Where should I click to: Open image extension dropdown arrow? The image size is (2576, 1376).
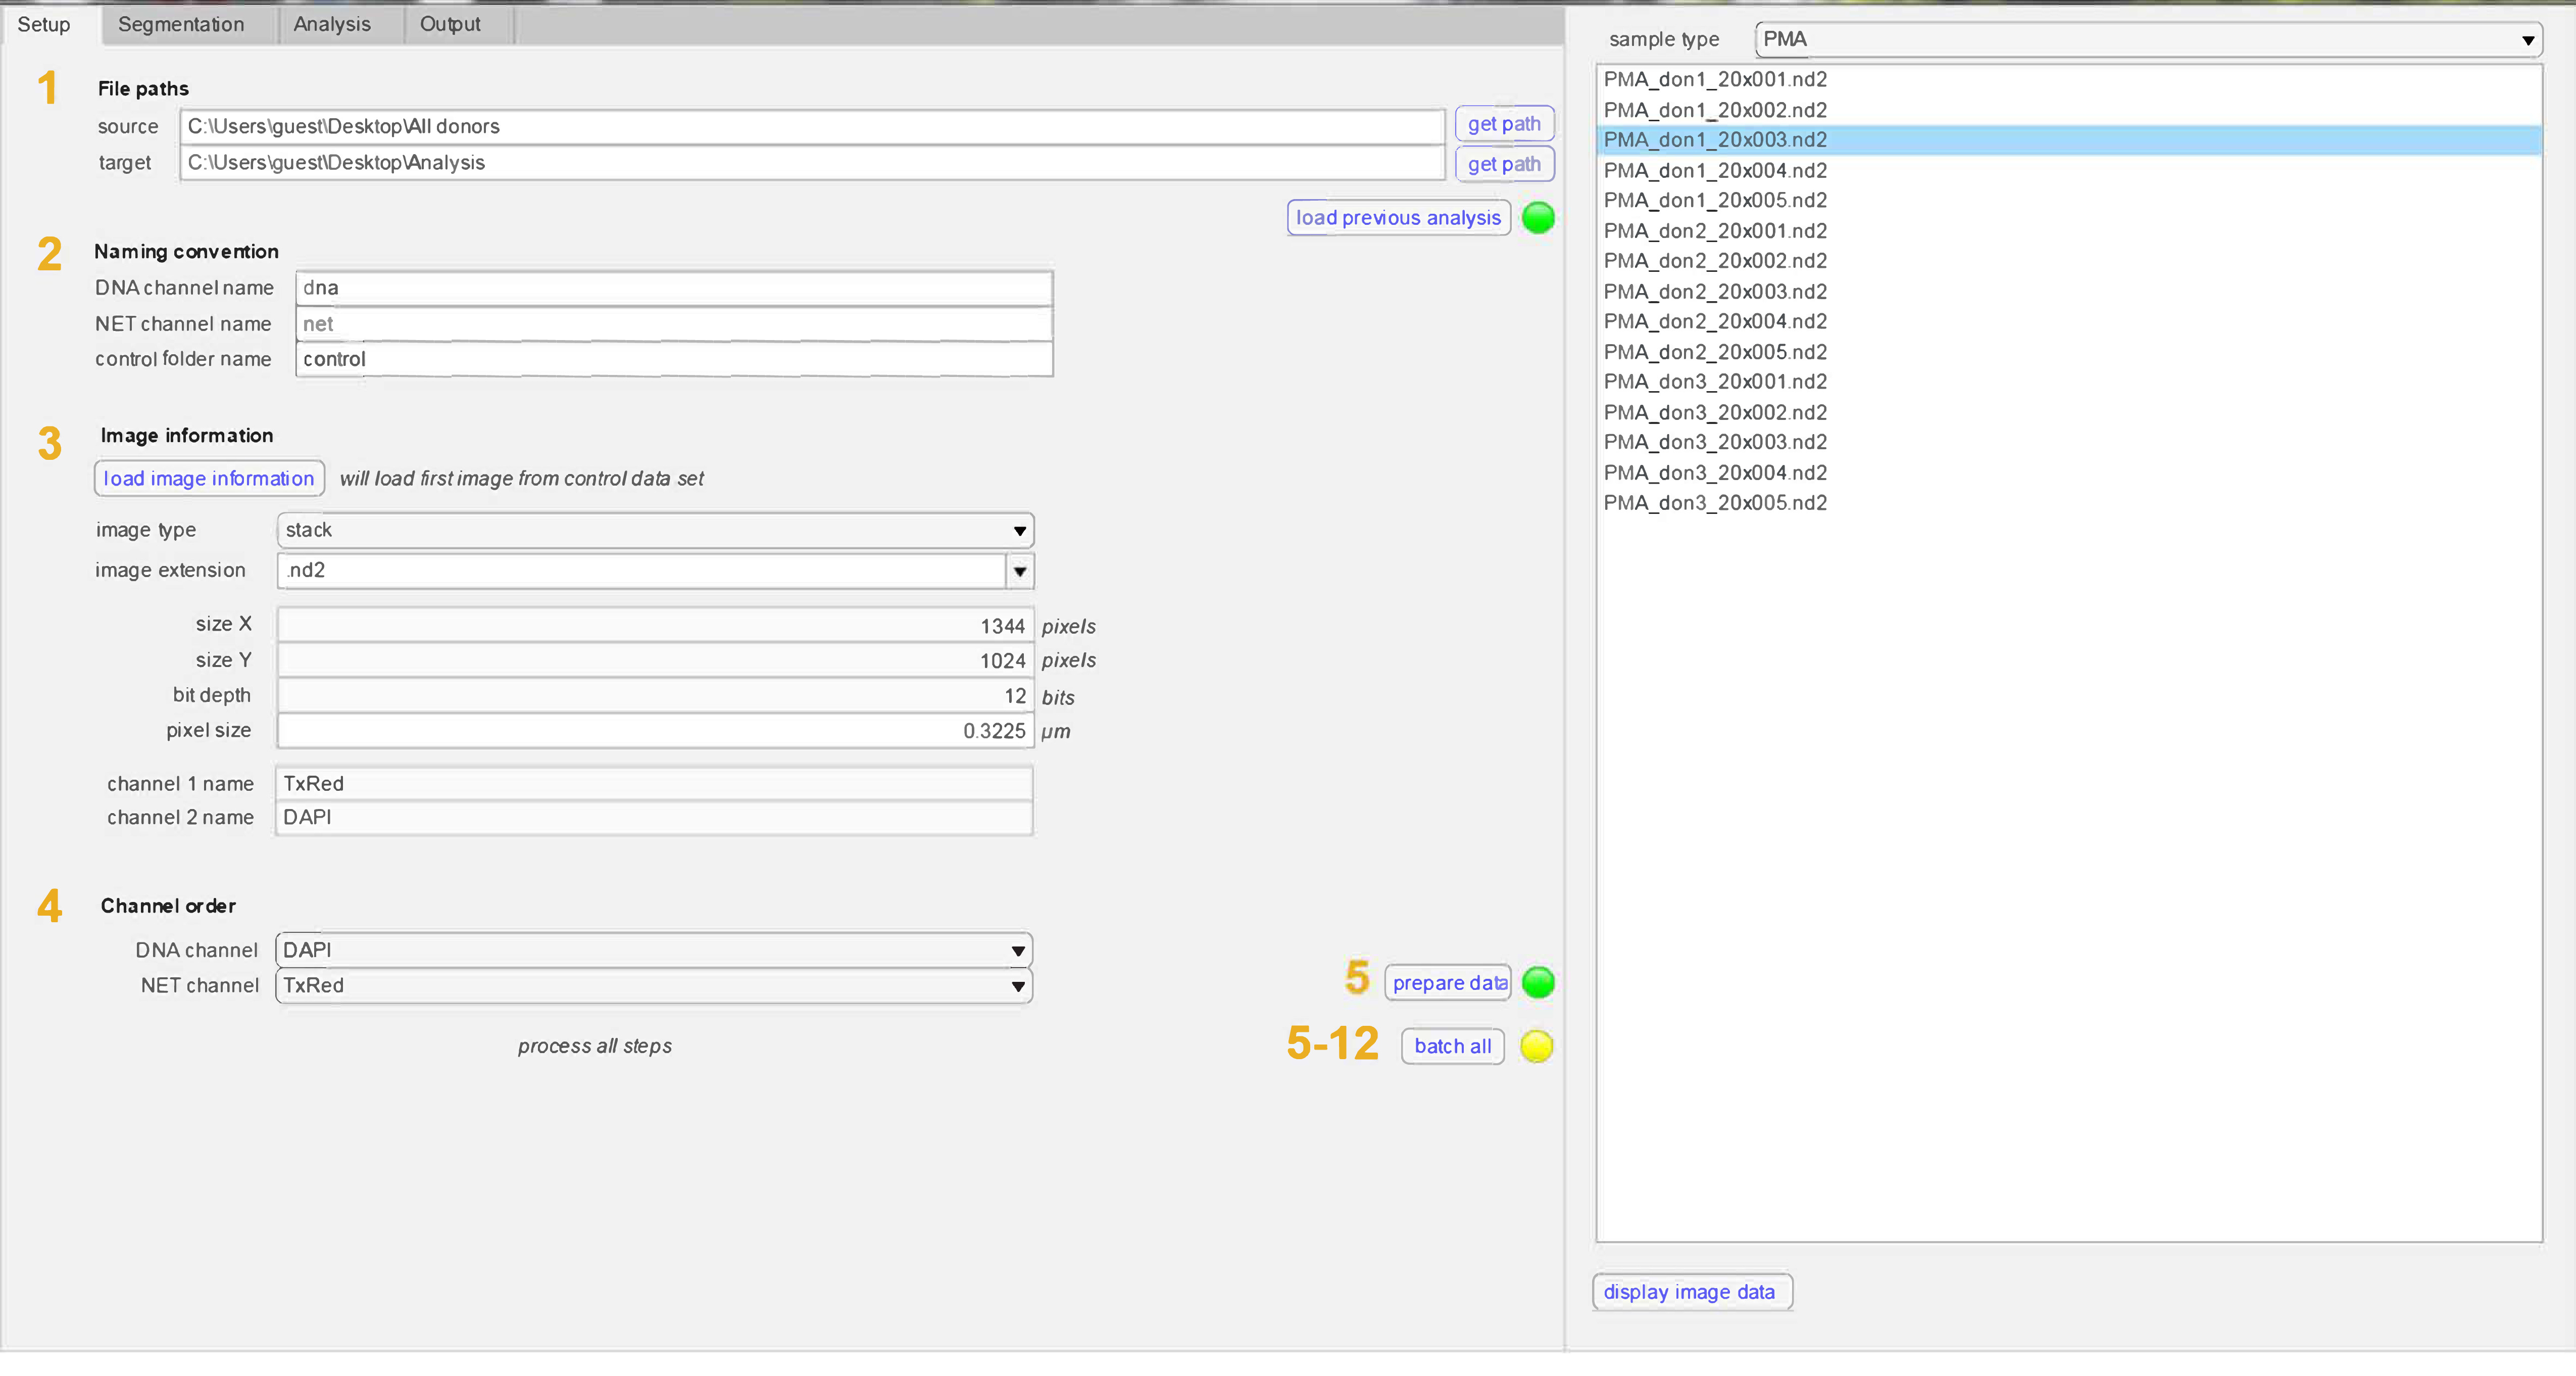tap(1019, 571)
